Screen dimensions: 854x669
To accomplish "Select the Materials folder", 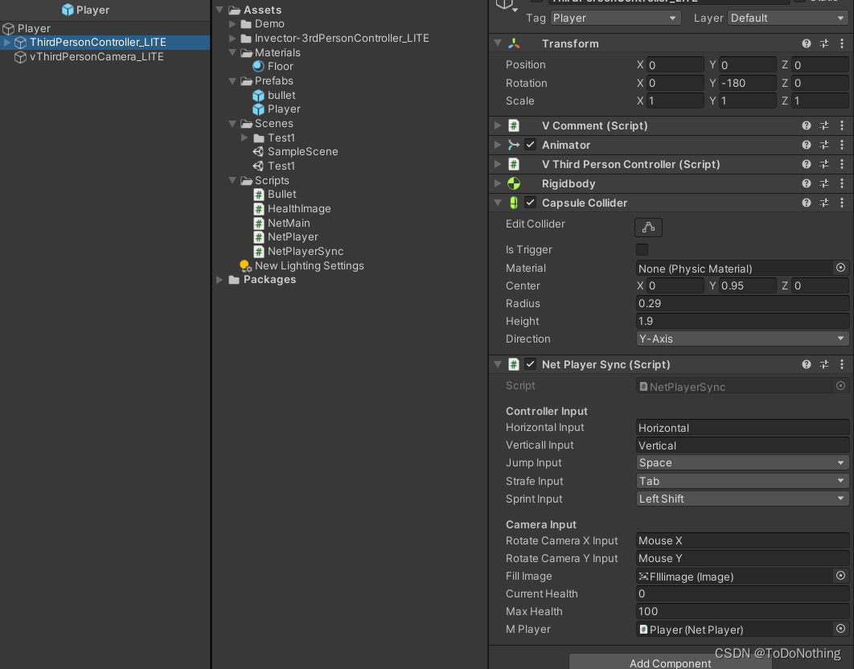I will [x=271, y=53].
